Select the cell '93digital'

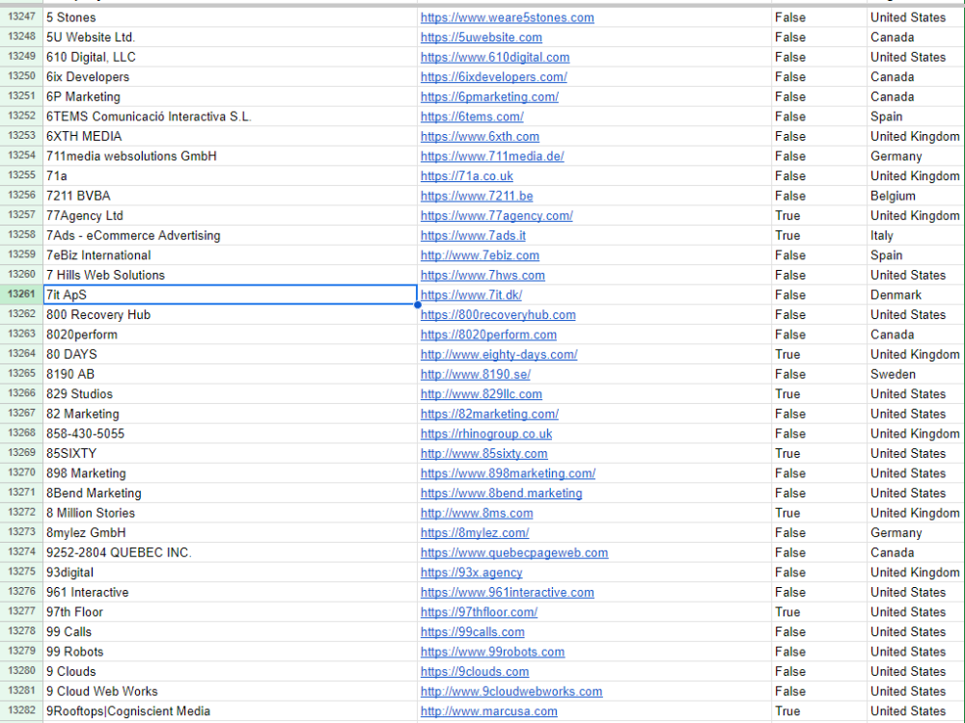[x=231, y=573]
